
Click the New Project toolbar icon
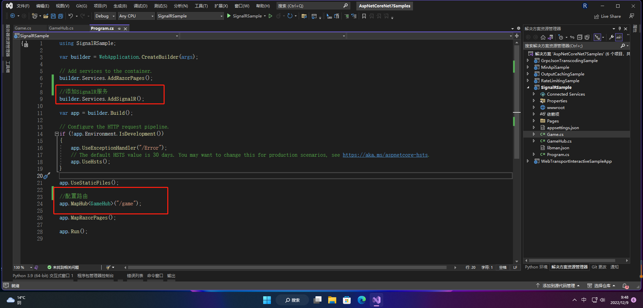(34, 16)
